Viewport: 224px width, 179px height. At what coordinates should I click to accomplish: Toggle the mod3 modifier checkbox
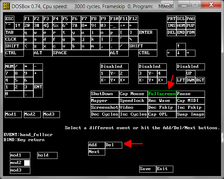(x=20, y=170)
